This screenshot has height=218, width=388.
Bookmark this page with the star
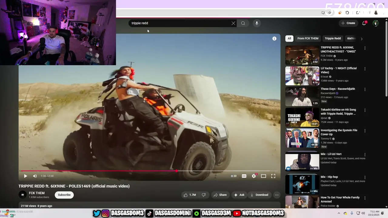(330, 13)
